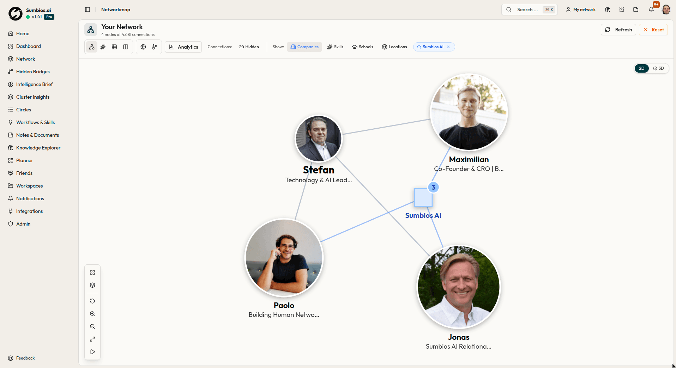
Task: Open the alarm reminders icon
Action: (622, 10)
